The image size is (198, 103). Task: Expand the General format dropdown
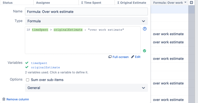86,88
